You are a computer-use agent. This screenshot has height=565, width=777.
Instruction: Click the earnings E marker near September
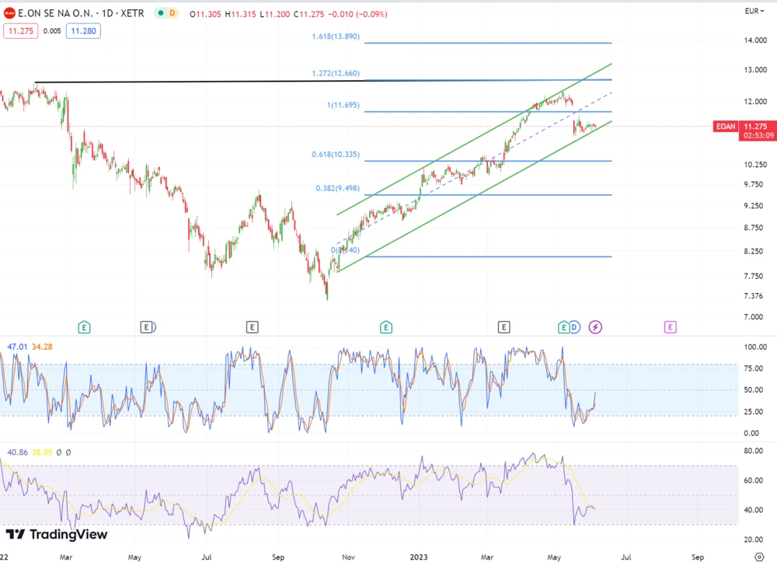pyautogui.click(x=251, y=327)
